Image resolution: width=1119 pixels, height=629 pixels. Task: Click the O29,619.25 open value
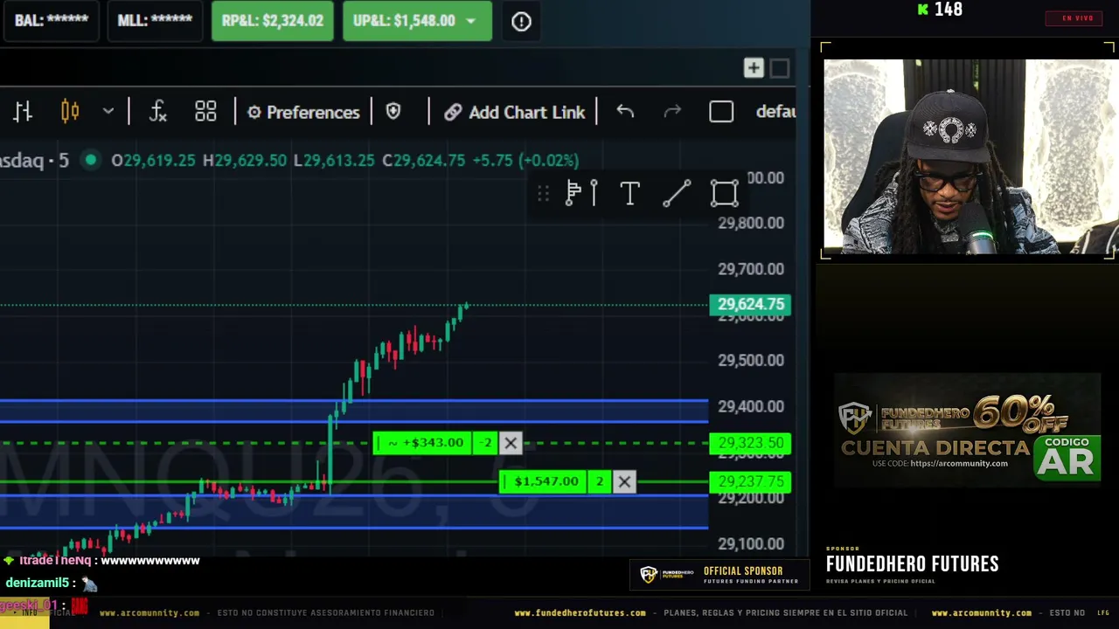tap(153, 161)
